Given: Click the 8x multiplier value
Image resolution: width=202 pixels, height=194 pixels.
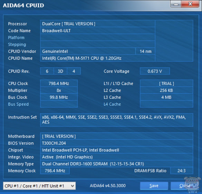Looking at the screenshot, I should [x=59, y=90].
